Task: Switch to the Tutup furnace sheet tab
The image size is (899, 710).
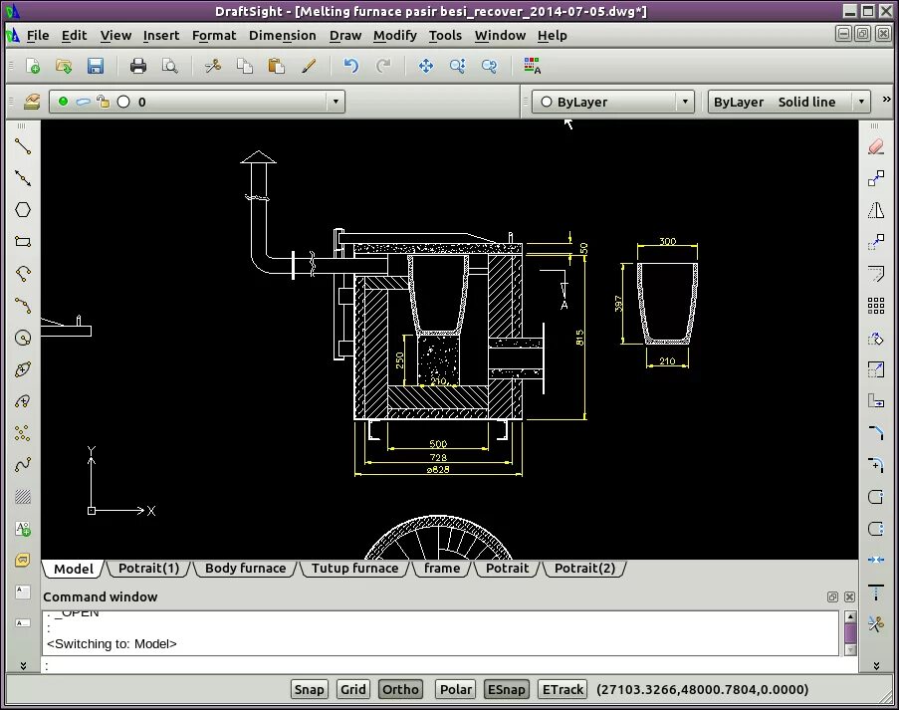Action: tap(354, 569)
